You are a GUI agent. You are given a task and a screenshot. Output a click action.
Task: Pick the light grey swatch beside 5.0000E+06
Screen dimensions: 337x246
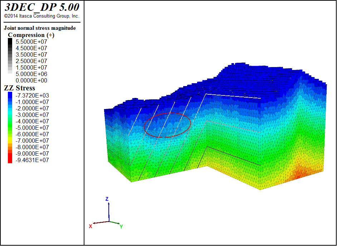point(10,72)
